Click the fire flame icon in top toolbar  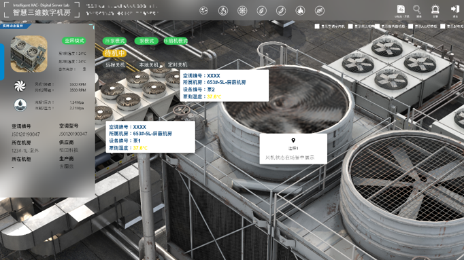click(x=300, y=11)
